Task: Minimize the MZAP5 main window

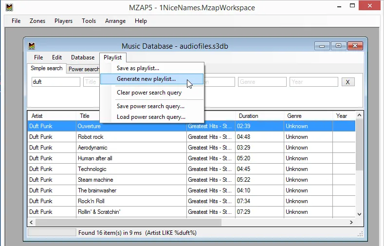Action: point(339,6)
